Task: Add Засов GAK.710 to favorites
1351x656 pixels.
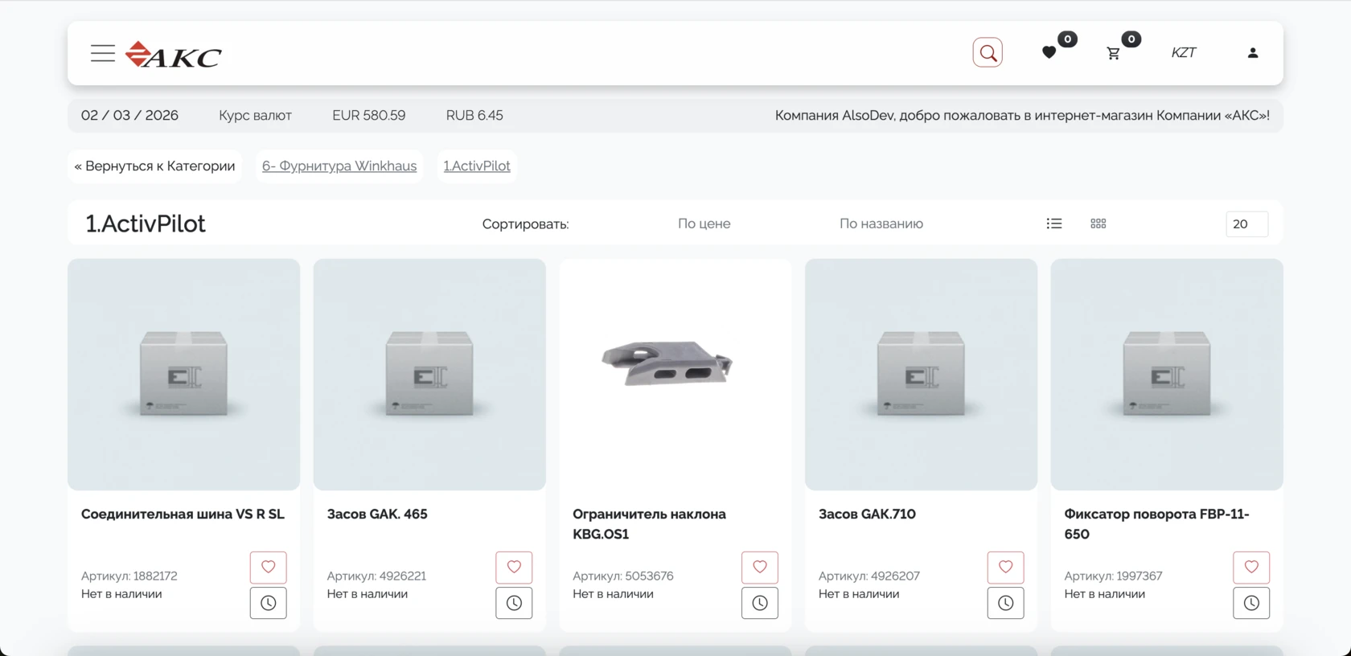Action: point(1005,567)
